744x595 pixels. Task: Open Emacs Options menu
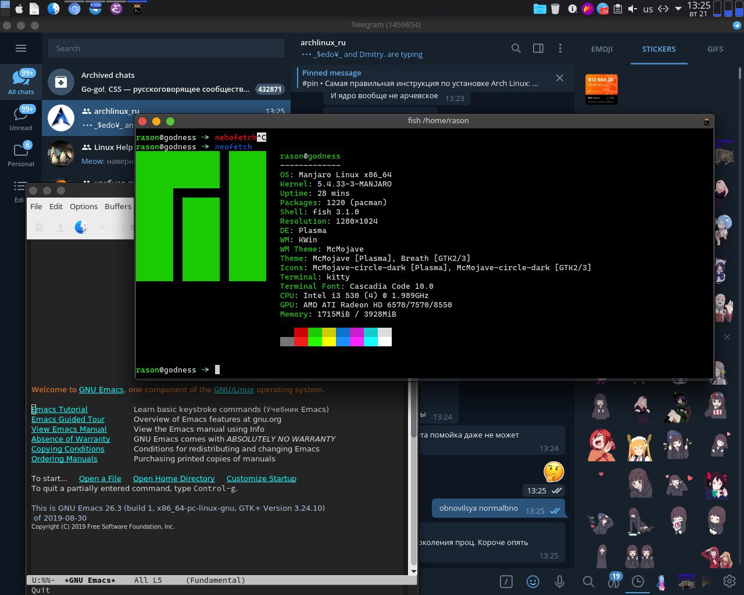[84, 206]
